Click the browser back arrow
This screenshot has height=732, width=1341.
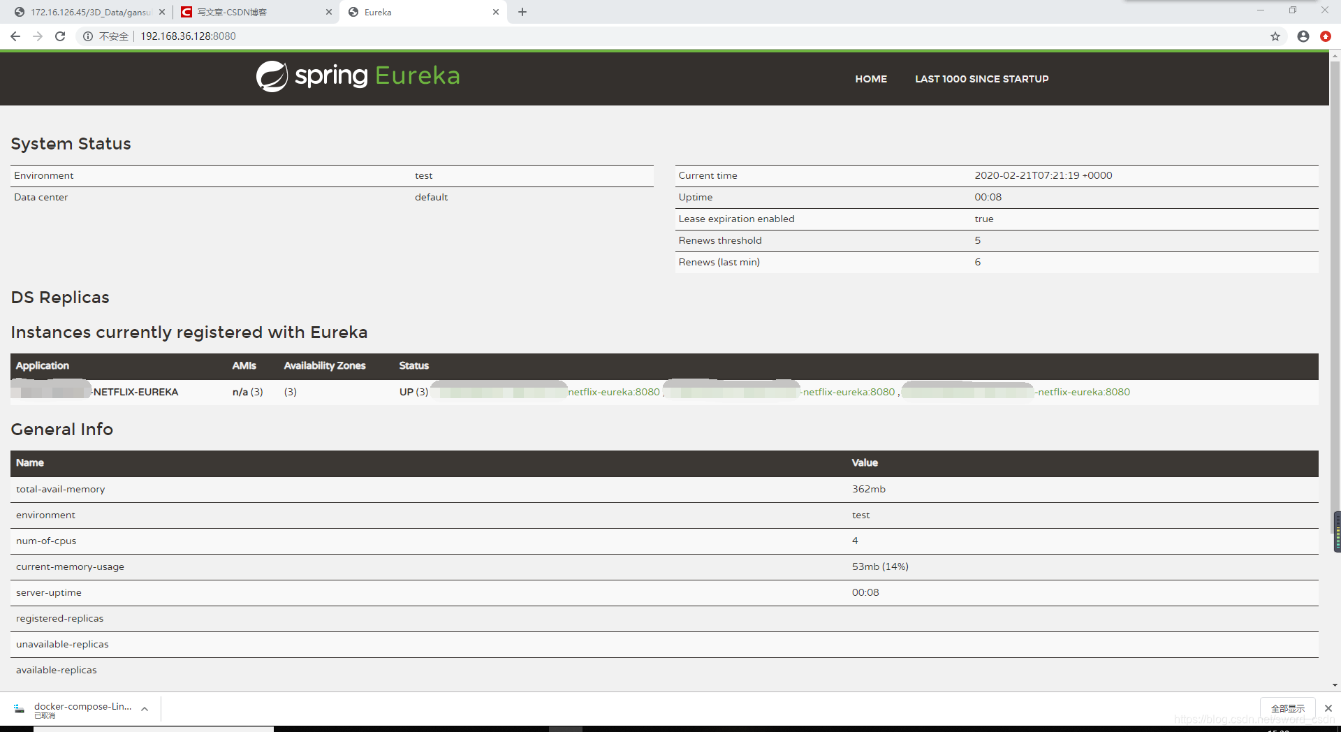[15, 36]
